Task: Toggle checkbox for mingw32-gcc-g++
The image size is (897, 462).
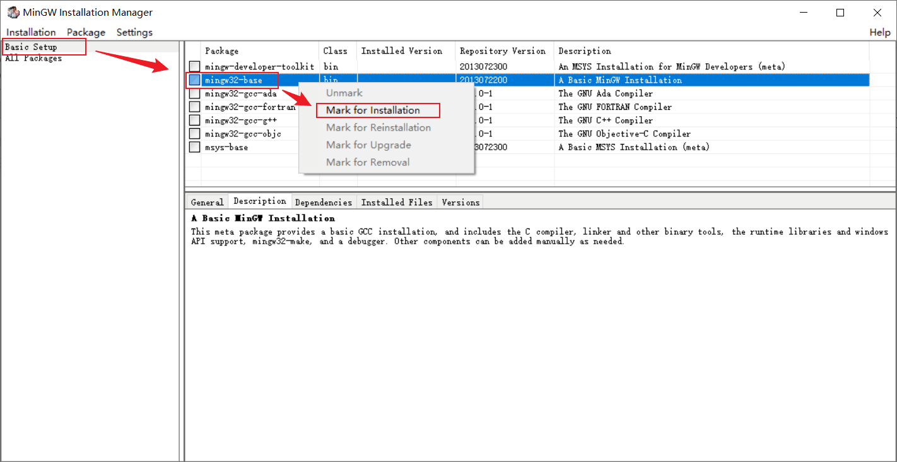Action: pos(194,120)
